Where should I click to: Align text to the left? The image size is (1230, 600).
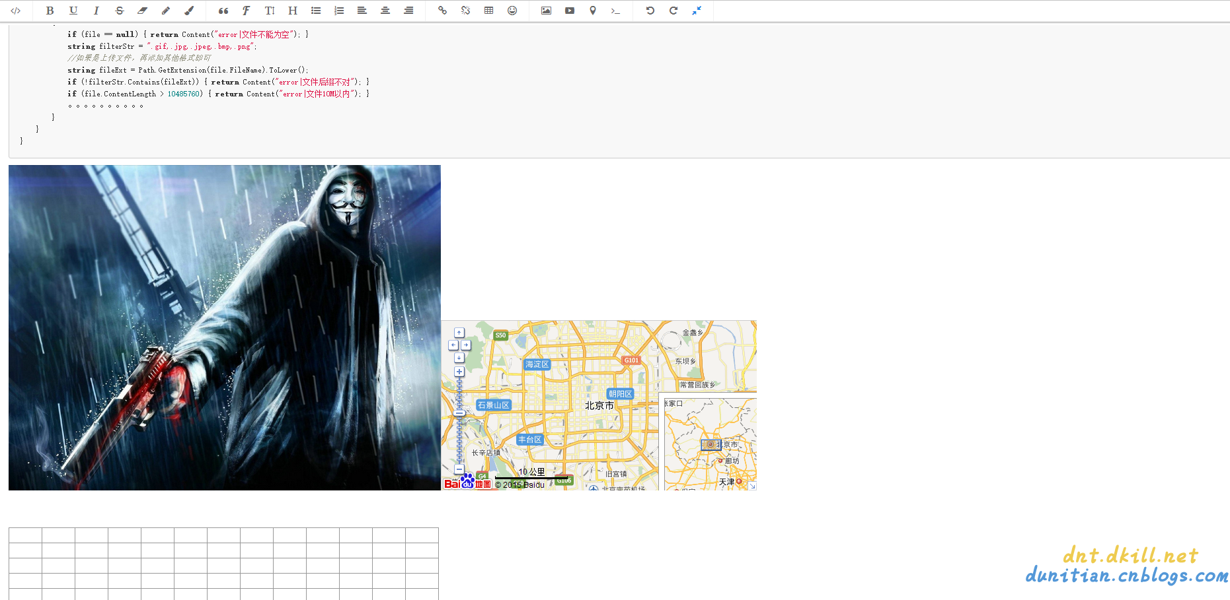362,11
